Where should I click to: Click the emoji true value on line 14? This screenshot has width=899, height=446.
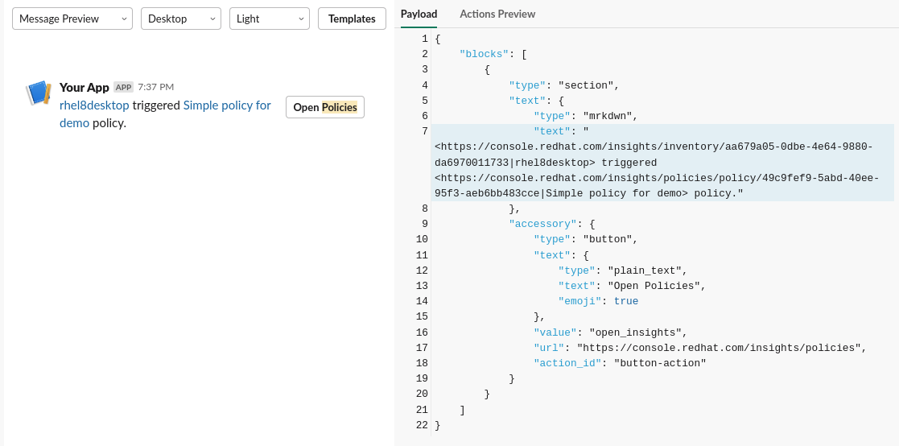coord(626,301)
